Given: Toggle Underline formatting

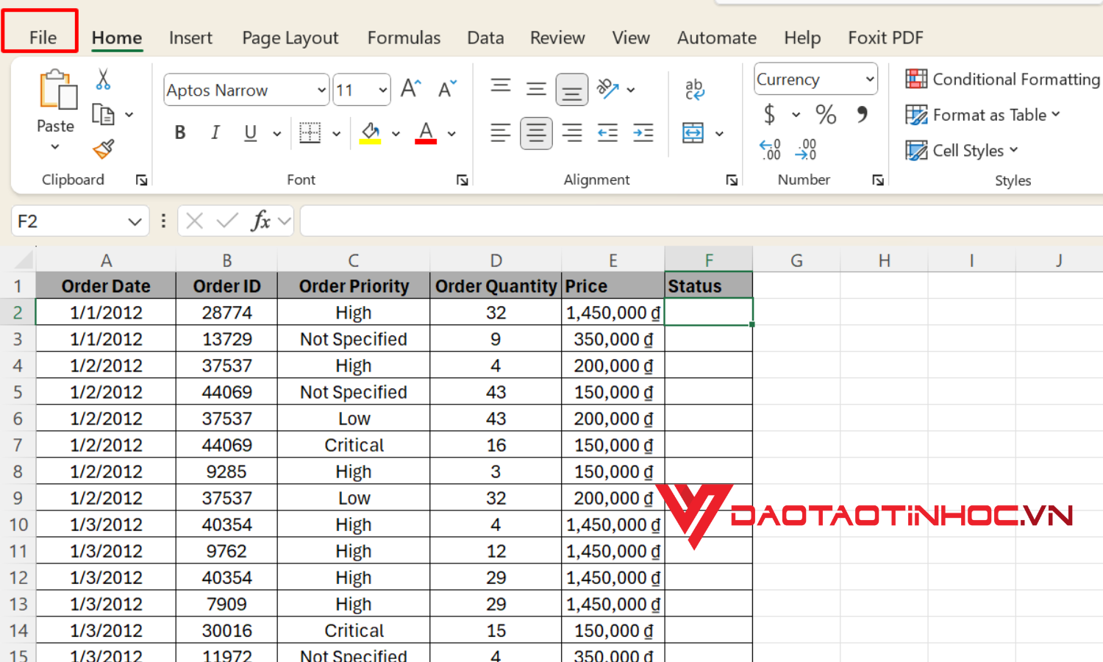Looking at the screenshot, I should [251, 133].
